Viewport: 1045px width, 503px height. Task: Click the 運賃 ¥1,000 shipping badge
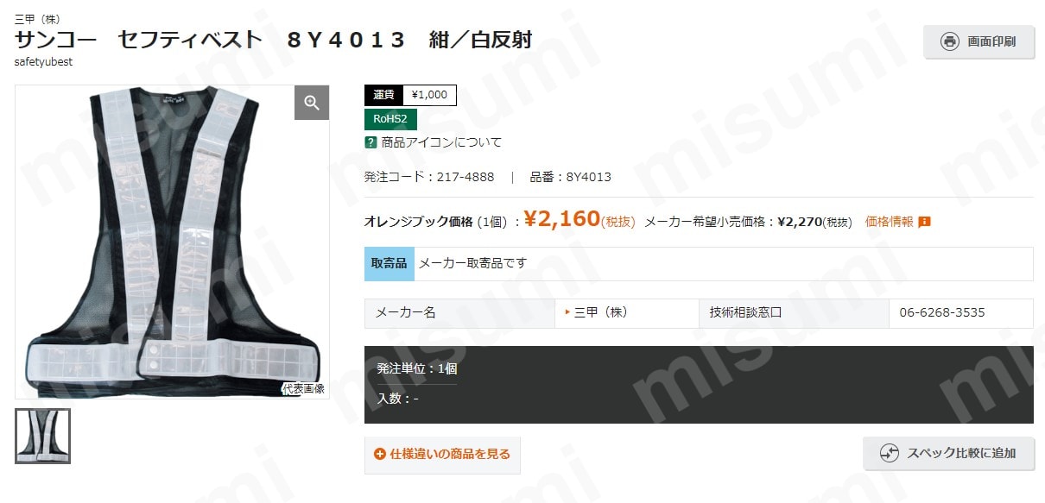click(x=410, y=95)
